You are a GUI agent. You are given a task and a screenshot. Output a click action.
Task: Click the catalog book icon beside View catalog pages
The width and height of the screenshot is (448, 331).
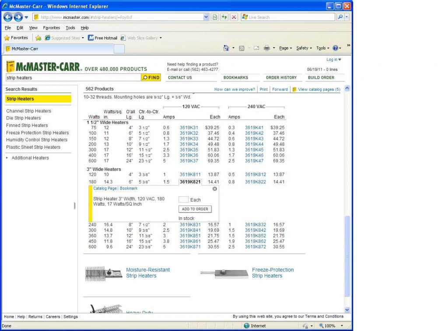(294, 89)
